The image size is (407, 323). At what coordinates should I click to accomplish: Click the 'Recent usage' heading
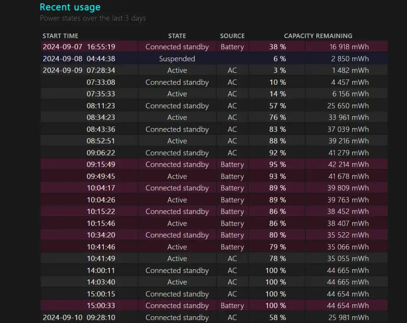pyautogui.click(x=70, y=7)
